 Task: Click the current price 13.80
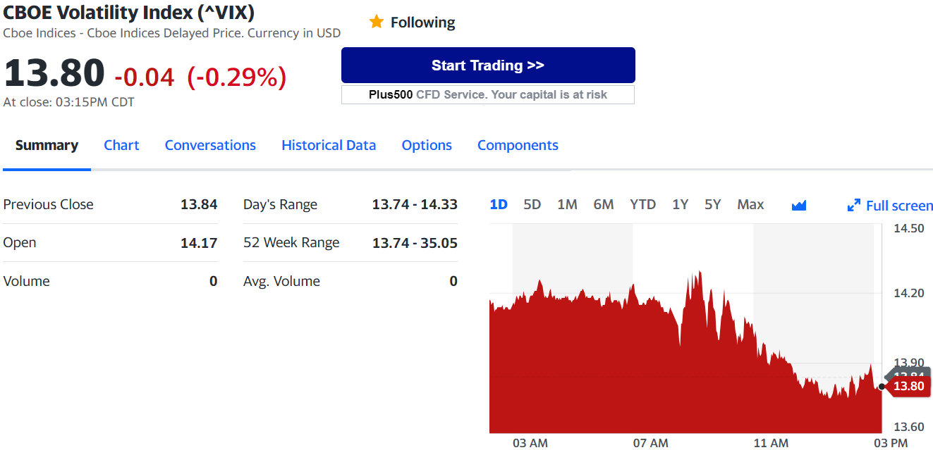(x=54, y=73)
